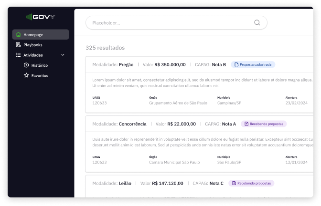This screenshot has width=321, height=206.
Task: Open the Pregão result card description
Action: coord(202,83)
